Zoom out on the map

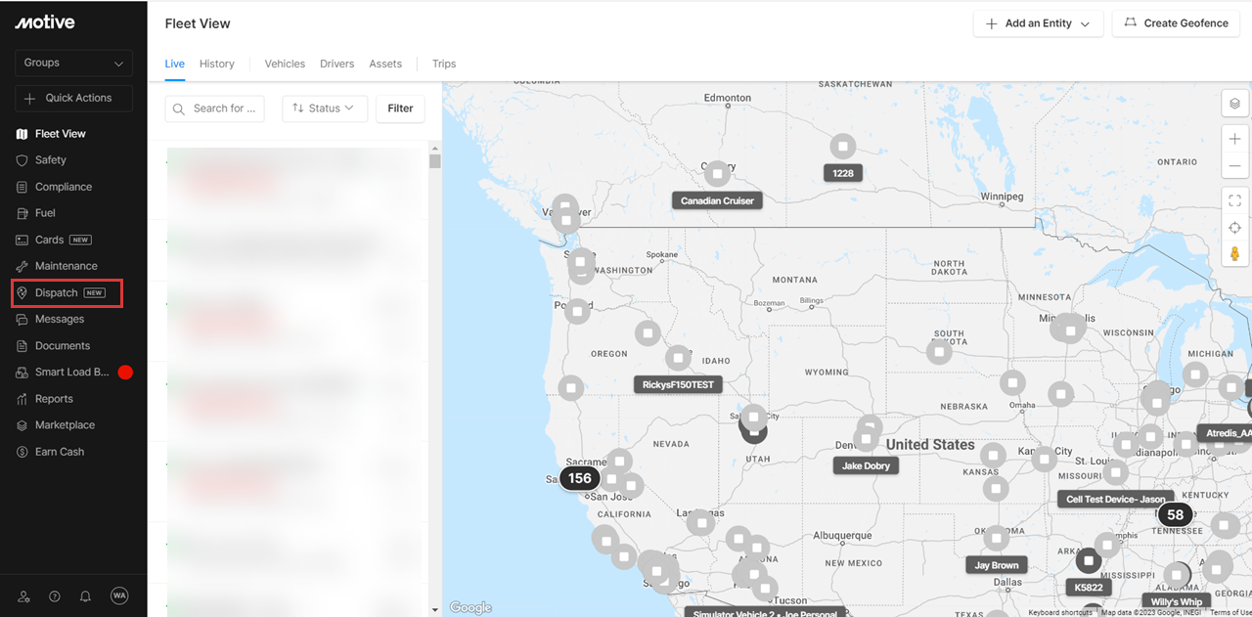1234,166
